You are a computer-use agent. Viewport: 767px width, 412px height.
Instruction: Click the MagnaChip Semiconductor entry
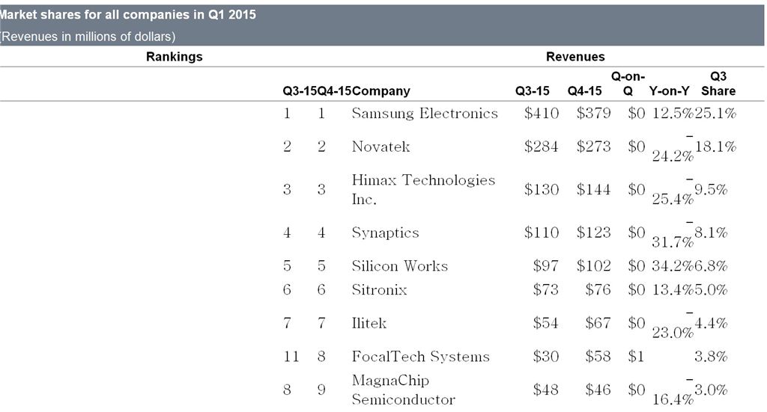pos(403,390)
